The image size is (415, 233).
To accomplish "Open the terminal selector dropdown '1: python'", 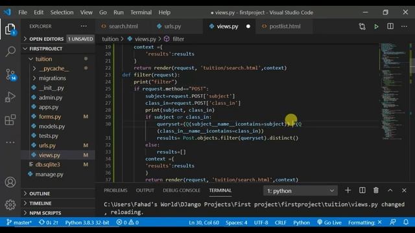I will [x=300, y=191].
